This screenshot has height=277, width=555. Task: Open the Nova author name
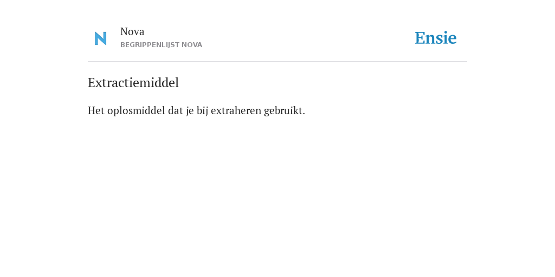(x=132, y=32)
